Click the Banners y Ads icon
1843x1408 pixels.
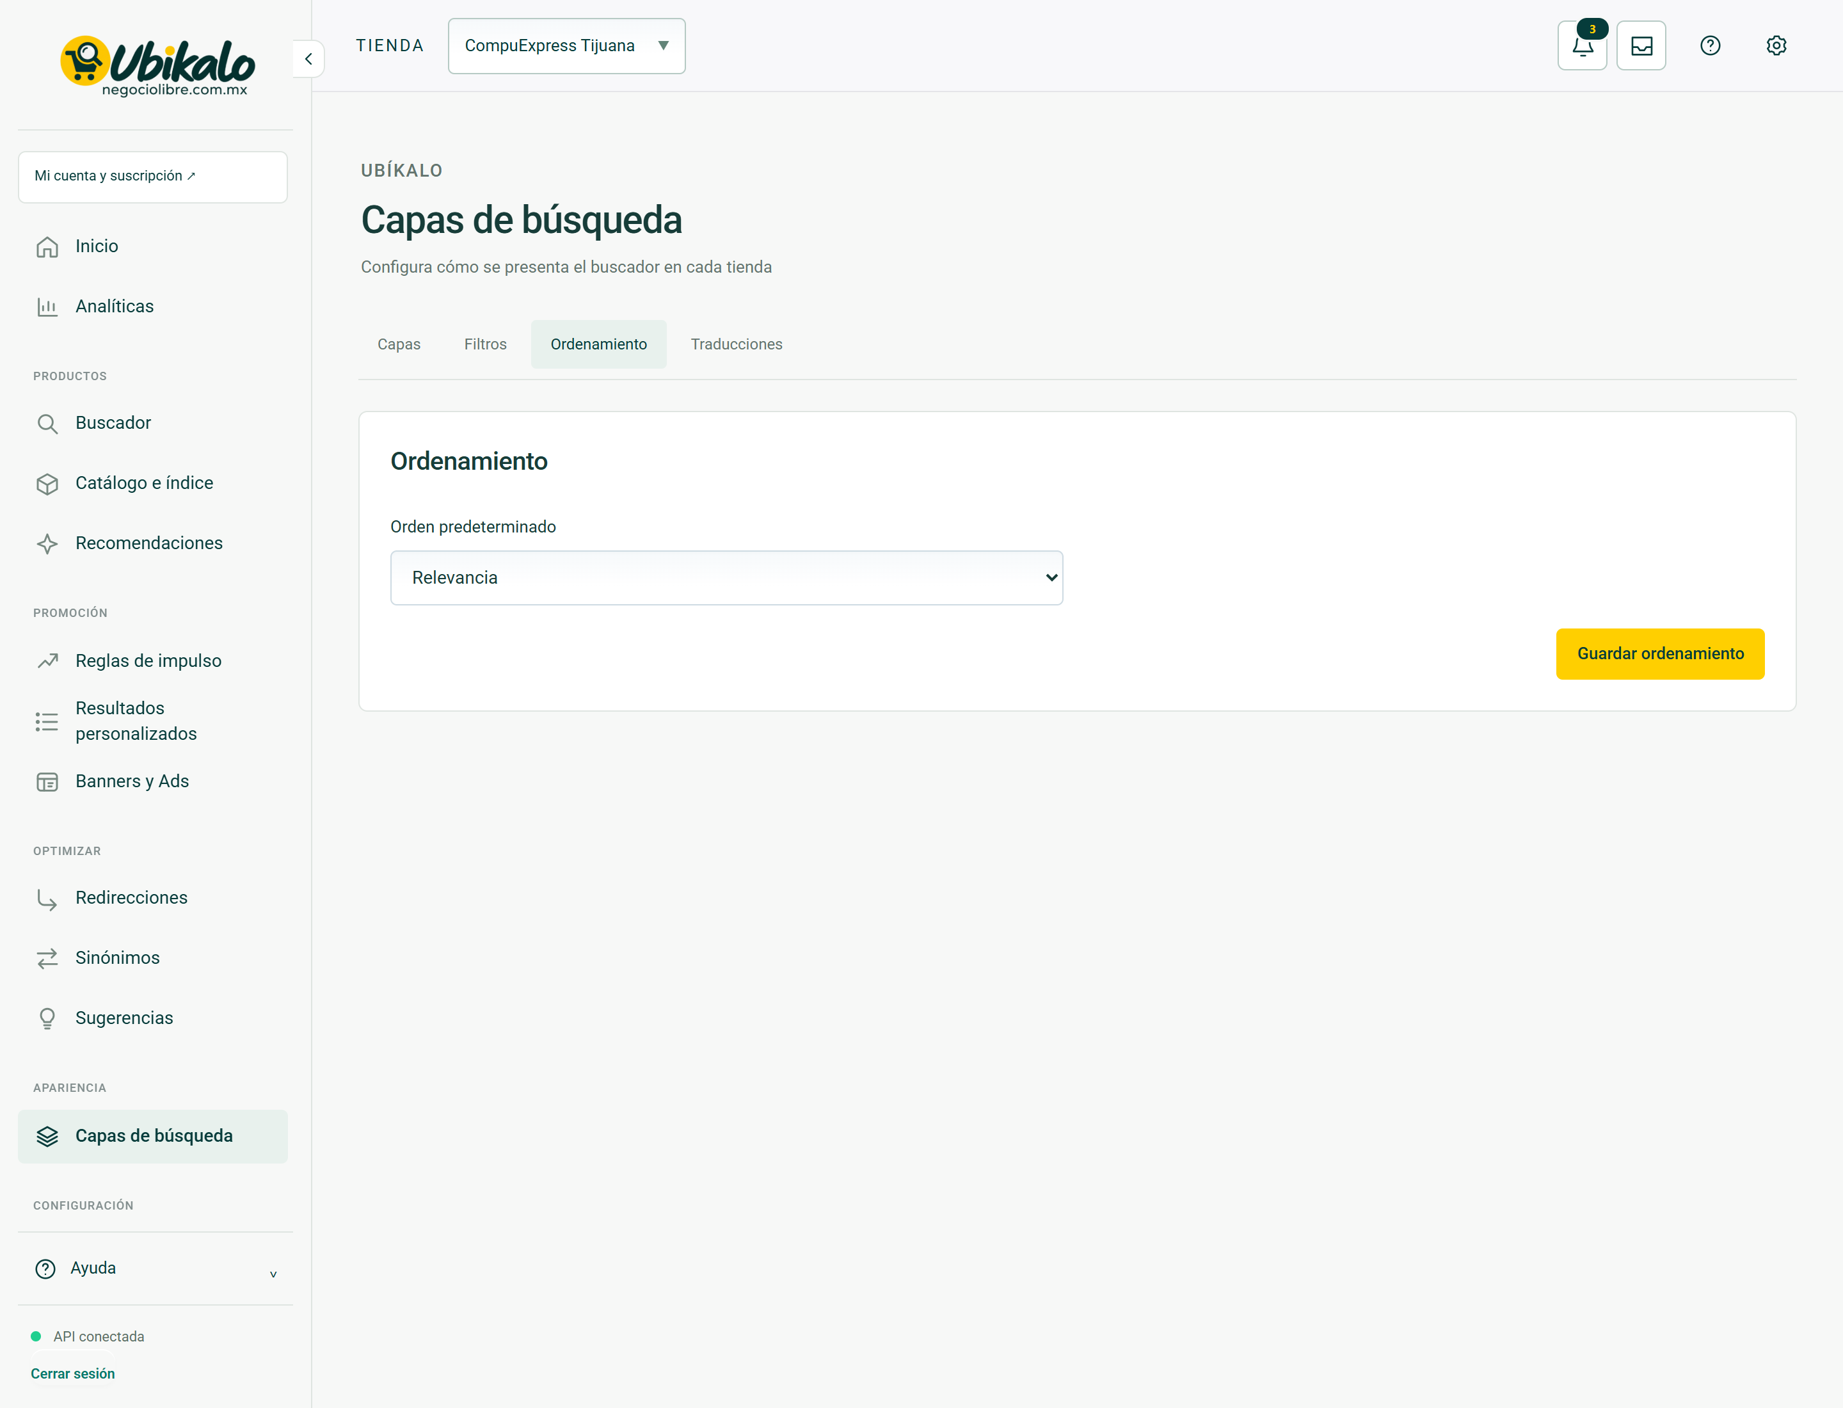[x=48, y=782]
